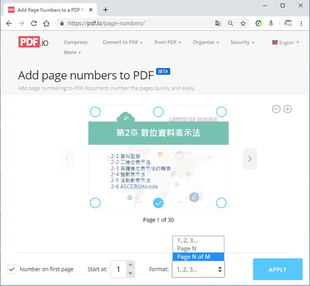Bookmark page with star icon
This screenshot has height=286, width=310.
tap(243, 24)
